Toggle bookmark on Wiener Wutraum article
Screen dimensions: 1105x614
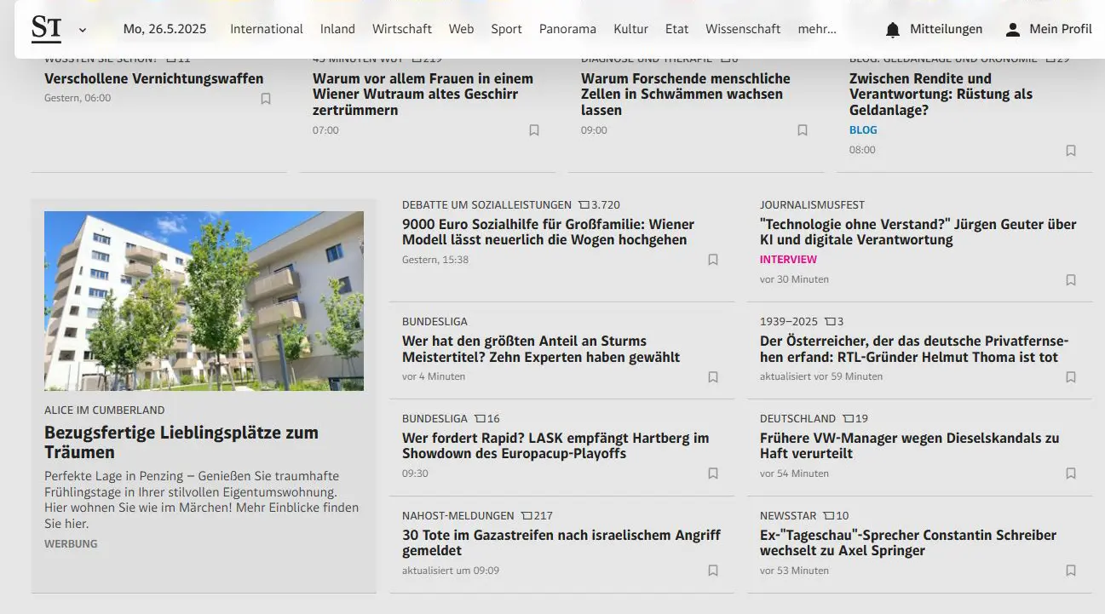(x=534, y=130)
